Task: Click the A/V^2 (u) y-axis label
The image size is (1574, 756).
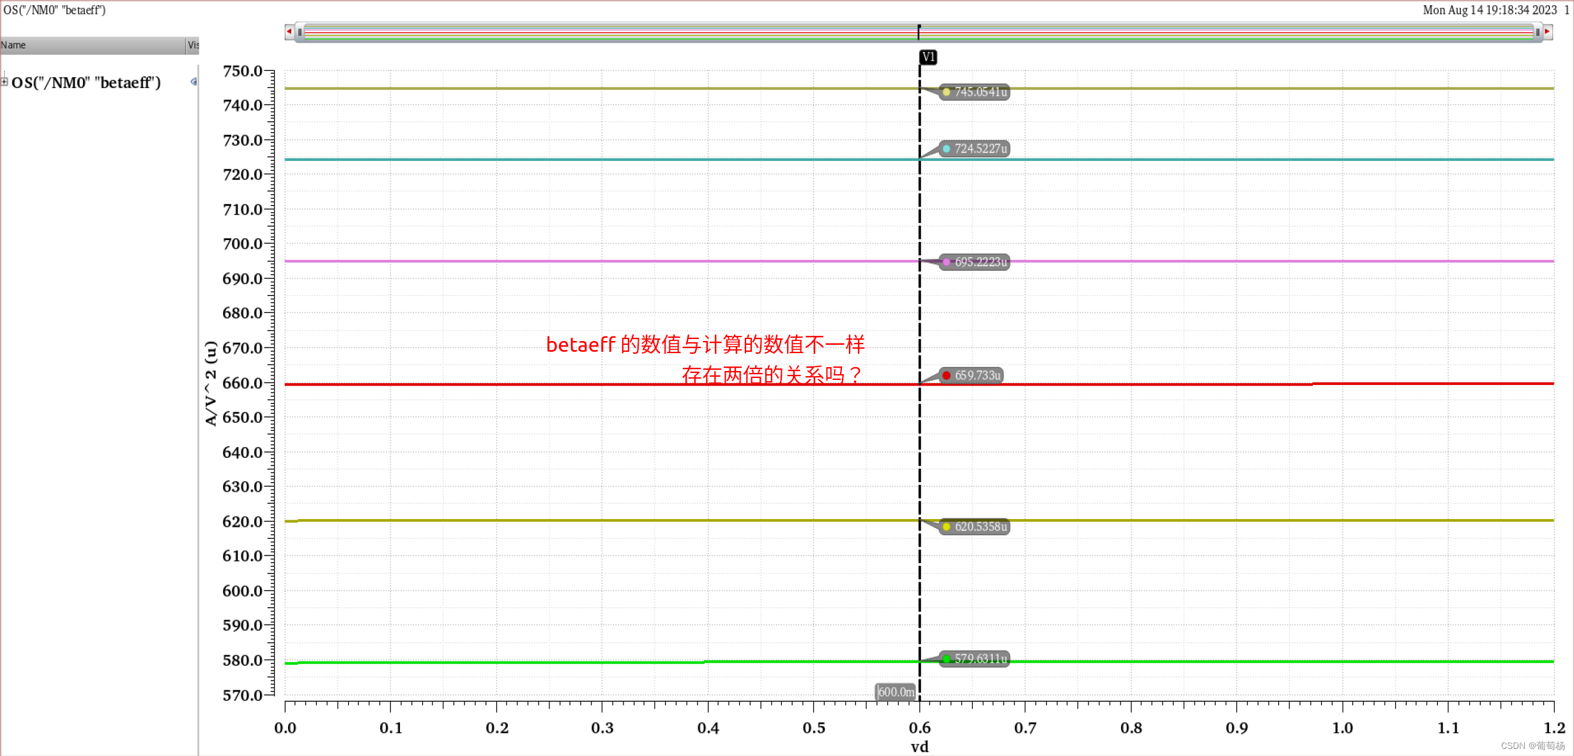Action: click(211, 383)
